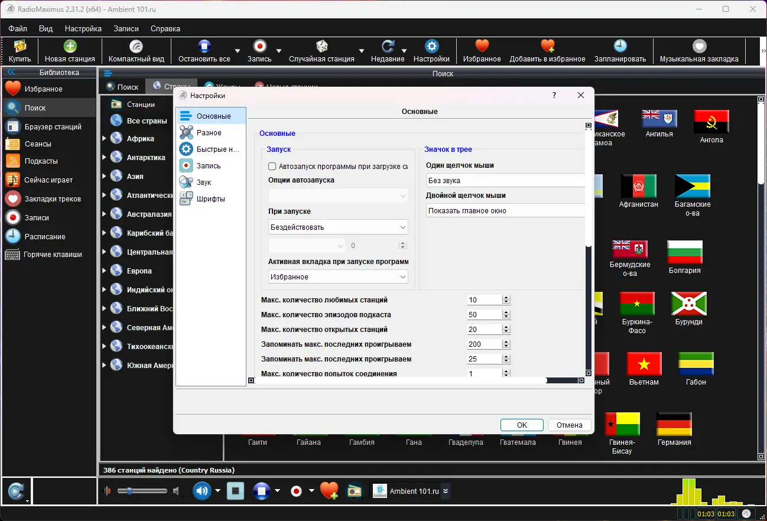Click the Макс. количество любимых станций field
The image size is (767, 521).
point(485,300)
